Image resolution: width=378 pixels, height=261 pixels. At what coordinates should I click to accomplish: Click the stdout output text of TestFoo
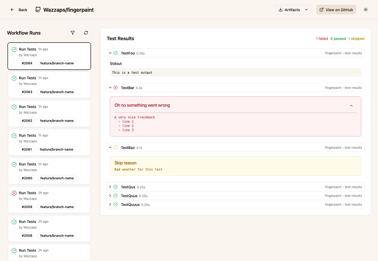click(132, 72)
